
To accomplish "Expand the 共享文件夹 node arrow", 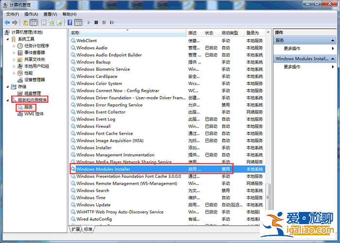I will [x=14, y=60].
